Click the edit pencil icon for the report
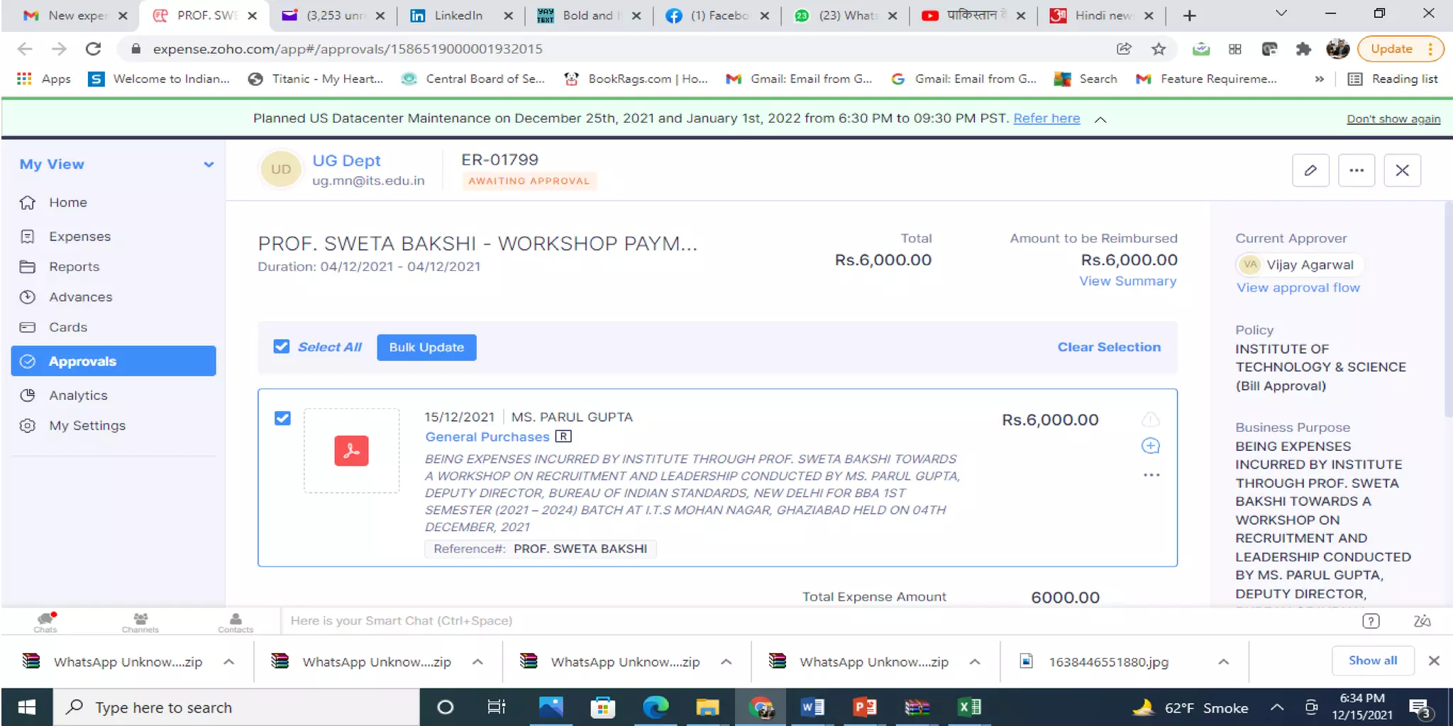The width and height of the screenshot is (1453, 726). (1310, 170)
